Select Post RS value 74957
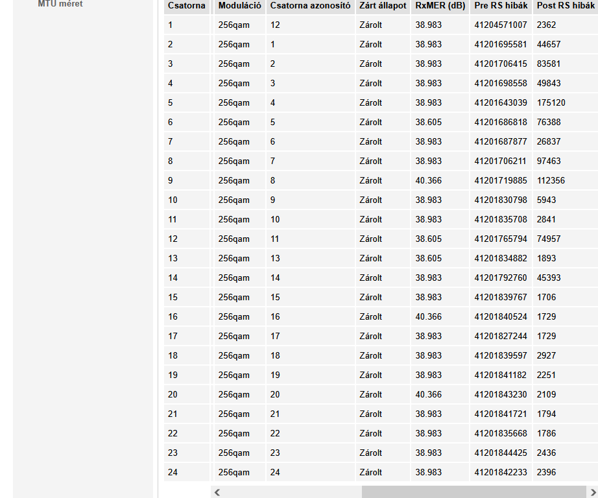The height and width of the screenshot is (498, 598). point(549,239)
